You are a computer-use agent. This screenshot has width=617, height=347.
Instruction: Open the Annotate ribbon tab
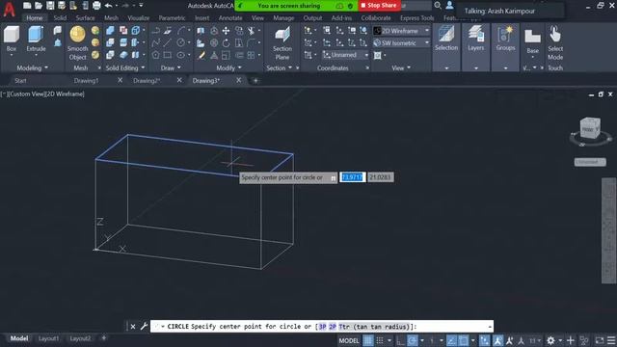coord(230,18)
